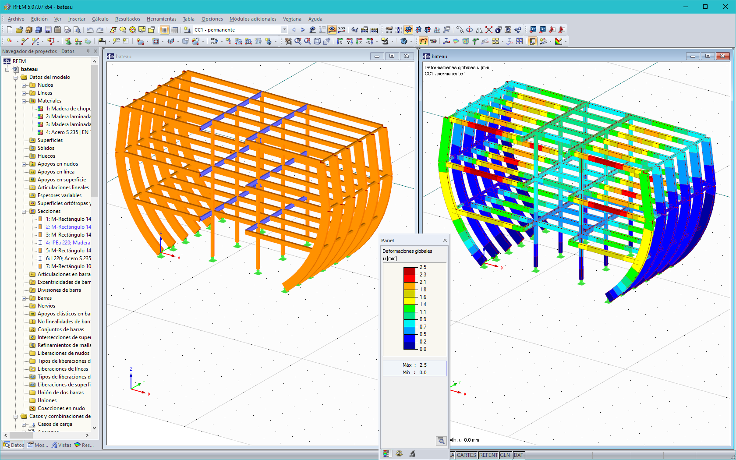Click the filter tab icon in Panel
Viewport: 736px width, 460px height.
point(412,454)
